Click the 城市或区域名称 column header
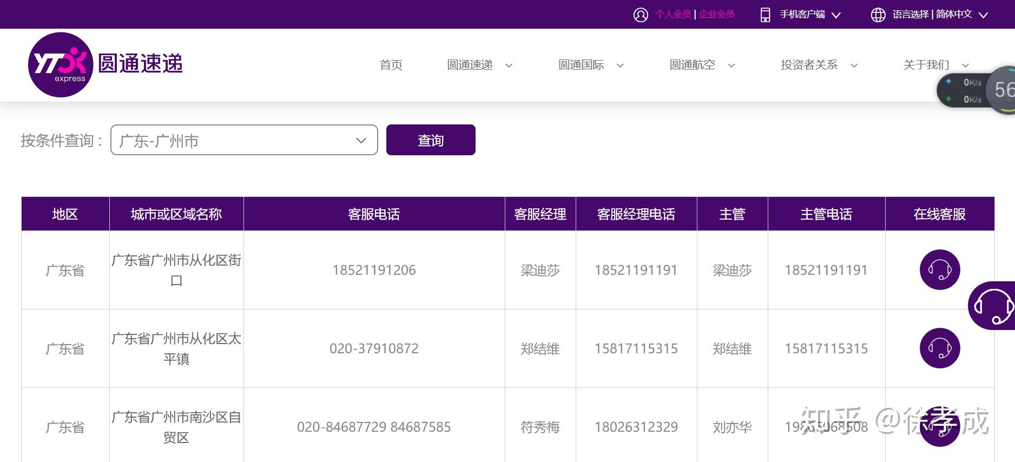 (176, 214)
